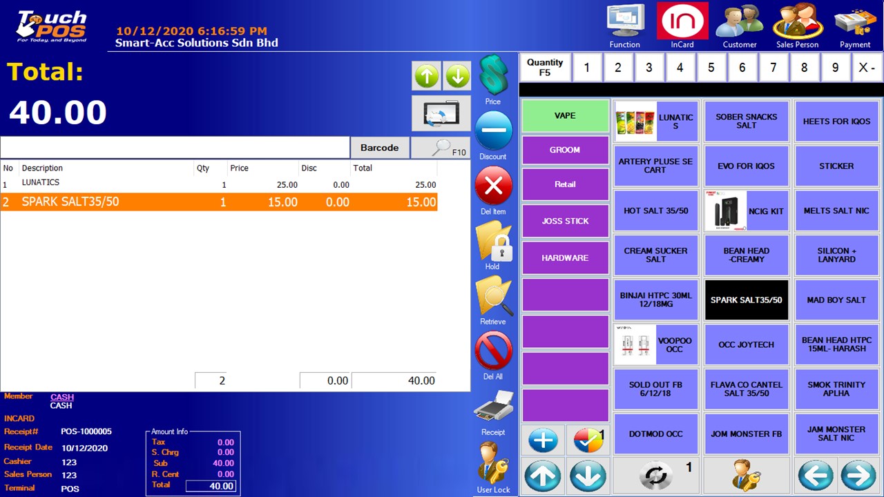Add STICKER product
The width and height of the screenshot is (884, 497).
click(837, 166)
